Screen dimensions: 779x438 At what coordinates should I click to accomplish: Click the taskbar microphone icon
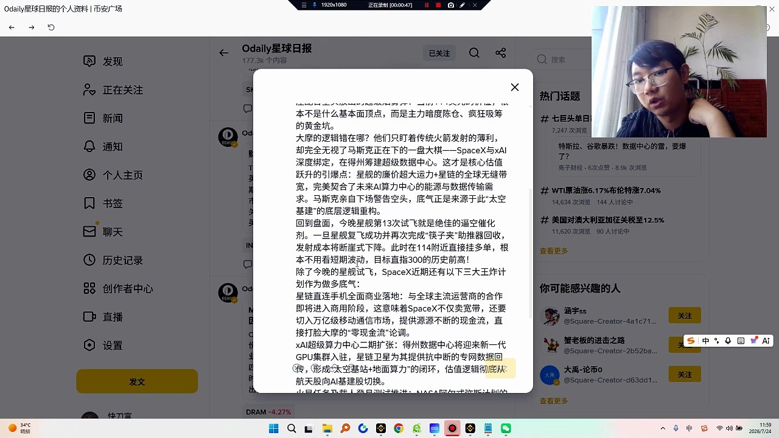676,428
